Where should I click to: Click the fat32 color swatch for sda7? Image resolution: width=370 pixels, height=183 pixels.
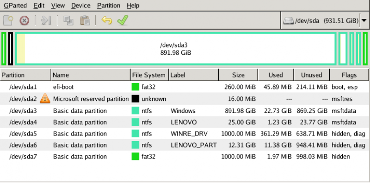click(136, 156)
